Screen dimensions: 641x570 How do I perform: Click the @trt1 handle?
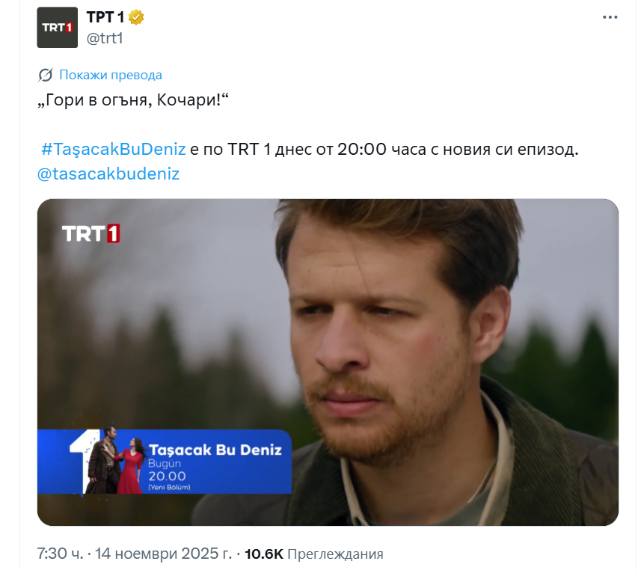105,38
